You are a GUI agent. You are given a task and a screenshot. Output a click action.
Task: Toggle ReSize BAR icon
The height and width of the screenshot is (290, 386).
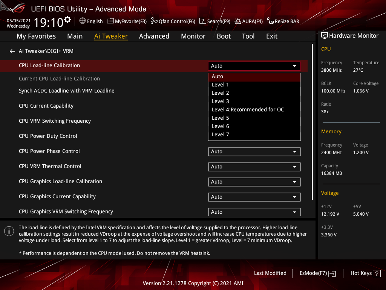[270, 21]
